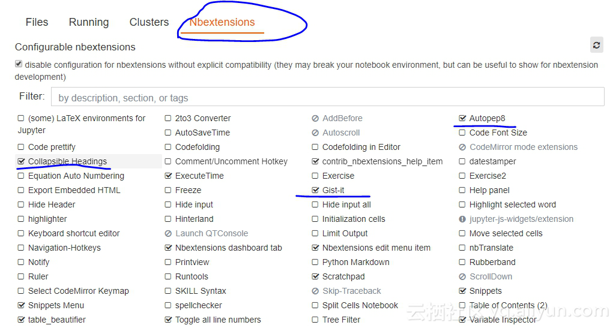Click the refresh nbextensions list icon

point(596,45)
